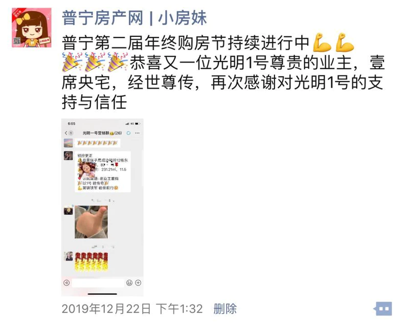Open the attached chat screenshot image

coord(102,207)
